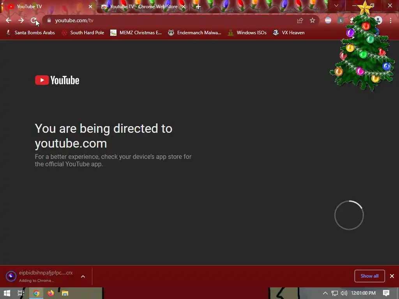Screen dimensions: 399x299
Task: Open the Endermanch Malwa... bookmark
Action: [195, 33]
